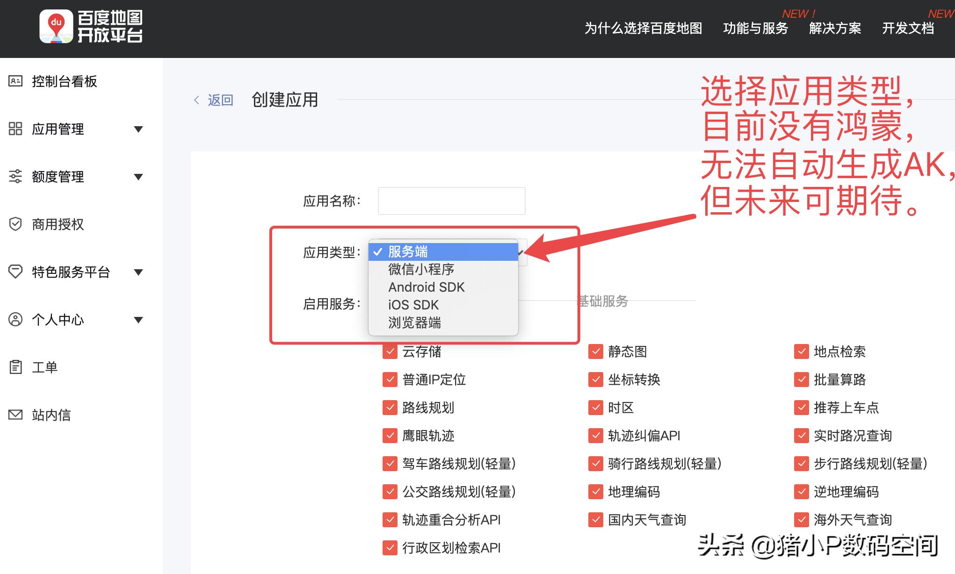Choose Android SDK as application type
This screenshot has width=955, height=574.
[x=426, y=287]
